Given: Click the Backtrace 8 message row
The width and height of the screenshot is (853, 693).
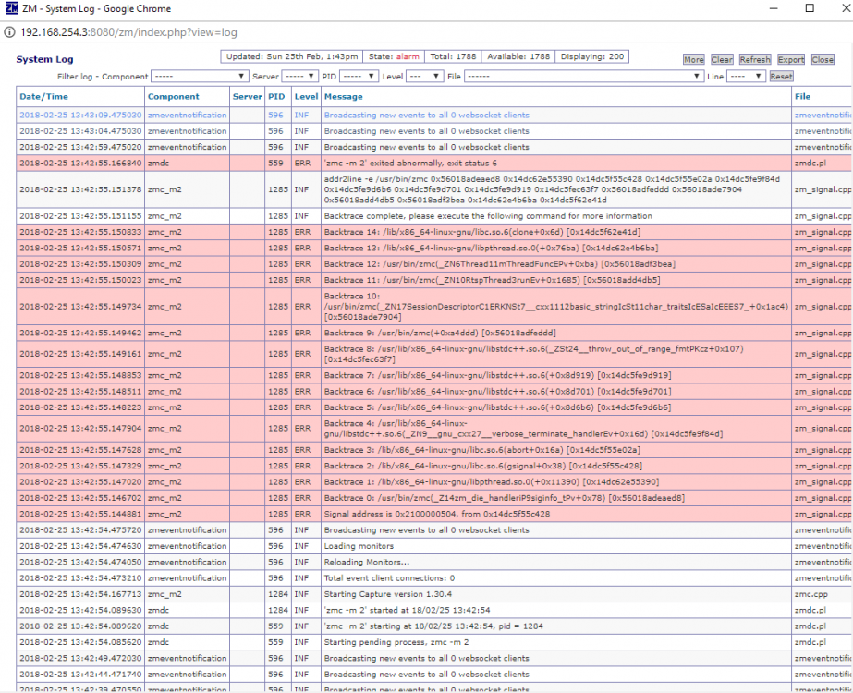Looking at the screenshot, I should click(x=533, y=354).
